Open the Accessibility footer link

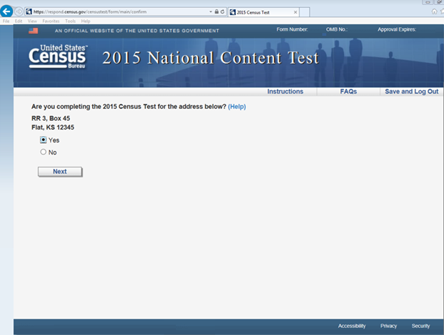tap(352, 326)
